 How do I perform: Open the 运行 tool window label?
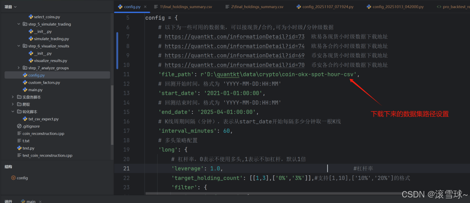pos(8,201)
